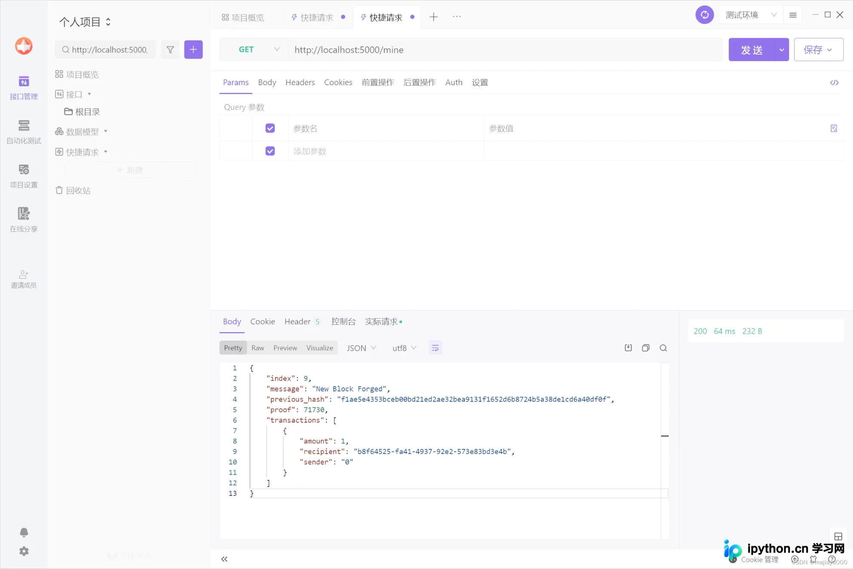The height and width of the screenshot is (569, 853).
Task: Open the JSON format dropdown
Action: 362,348
